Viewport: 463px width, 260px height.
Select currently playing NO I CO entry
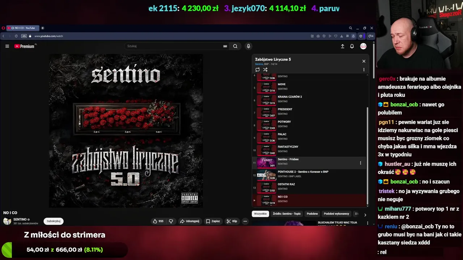[309, 200]
